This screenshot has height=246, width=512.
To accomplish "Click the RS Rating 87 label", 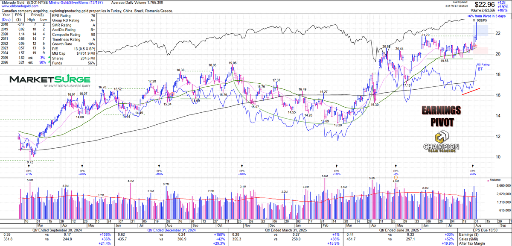I will 483,66.
